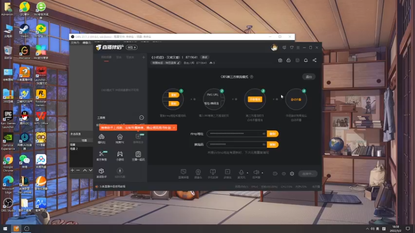Screen dimensions: 415x233
Task: Click the mode switch pill beside app logo
Action: point(132,48)
